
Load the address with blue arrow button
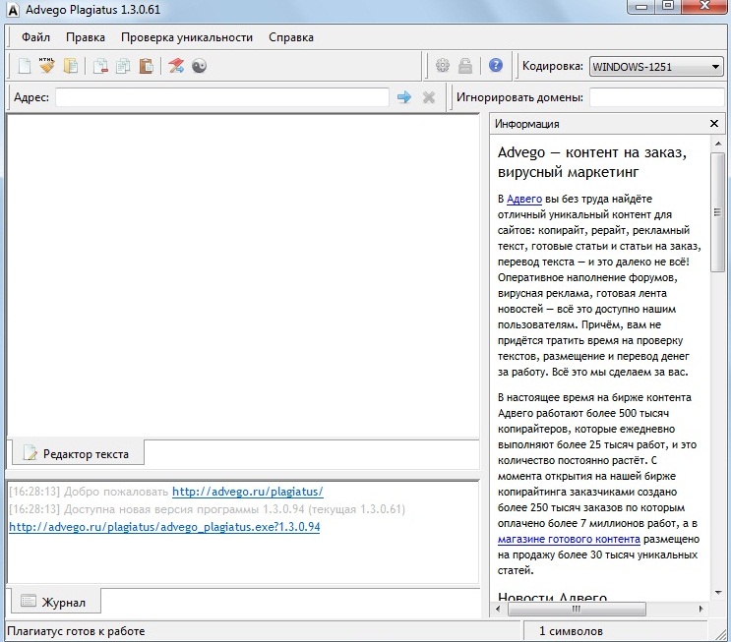403,97
